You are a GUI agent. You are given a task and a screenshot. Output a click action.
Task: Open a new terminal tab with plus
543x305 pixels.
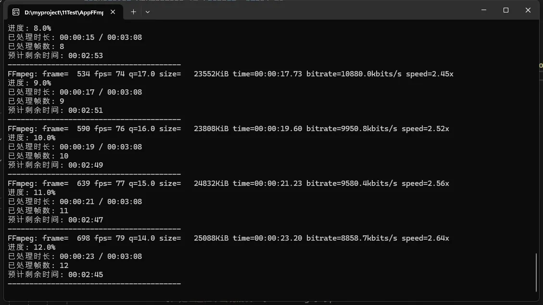(x=133, y=12)
